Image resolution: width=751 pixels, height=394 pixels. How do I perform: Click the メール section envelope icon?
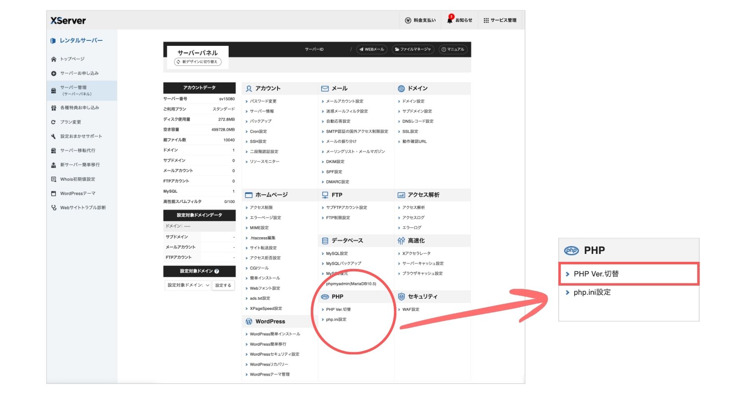click(325, 88)
